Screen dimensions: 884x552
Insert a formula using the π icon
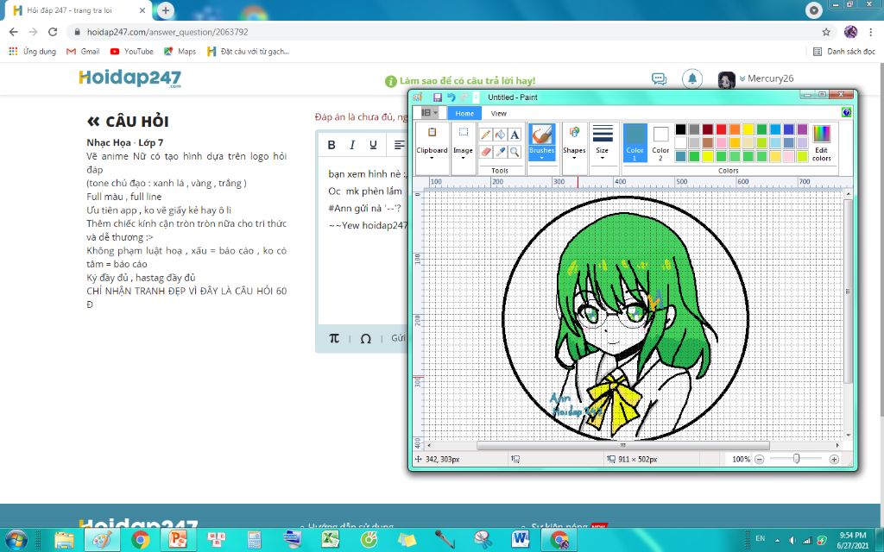click(333, 338)
